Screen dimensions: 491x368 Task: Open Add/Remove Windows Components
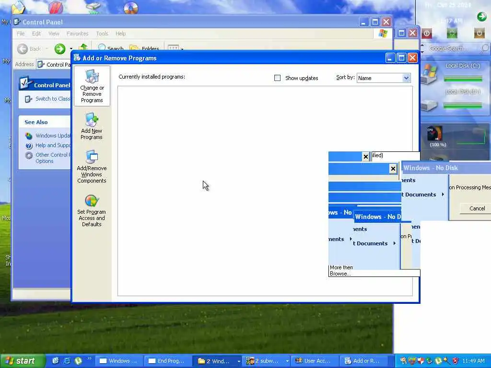(92, 166)
